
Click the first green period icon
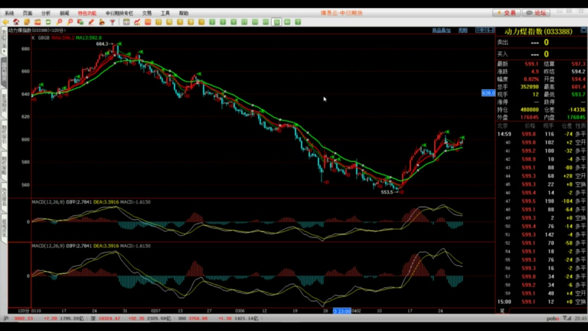212,22
